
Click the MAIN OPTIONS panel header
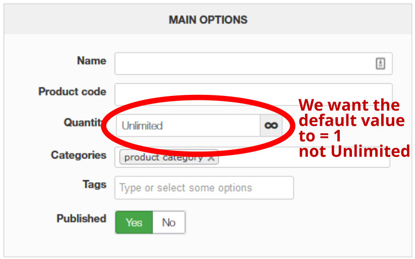click(208, 20)
